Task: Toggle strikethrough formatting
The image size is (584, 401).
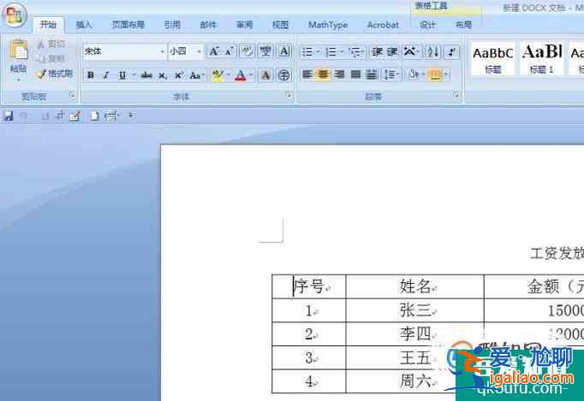Action: pyautogui.click(x=146, y=75)
